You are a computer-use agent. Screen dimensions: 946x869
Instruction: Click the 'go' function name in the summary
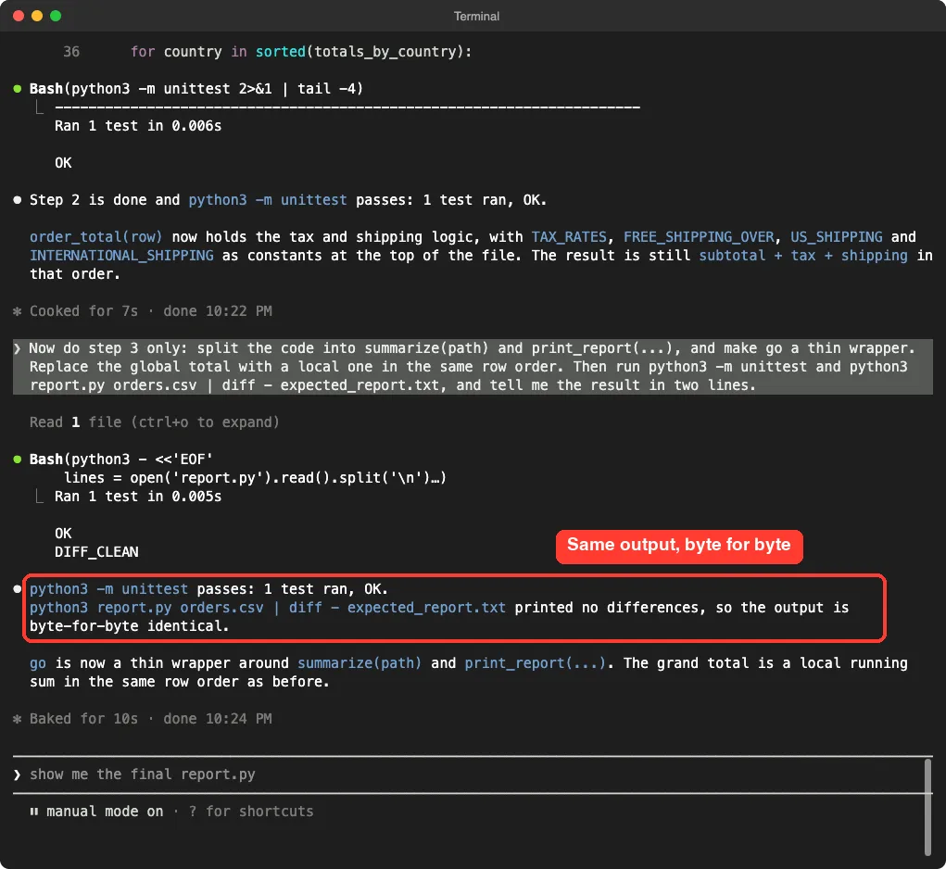click(x=38, y=664)
